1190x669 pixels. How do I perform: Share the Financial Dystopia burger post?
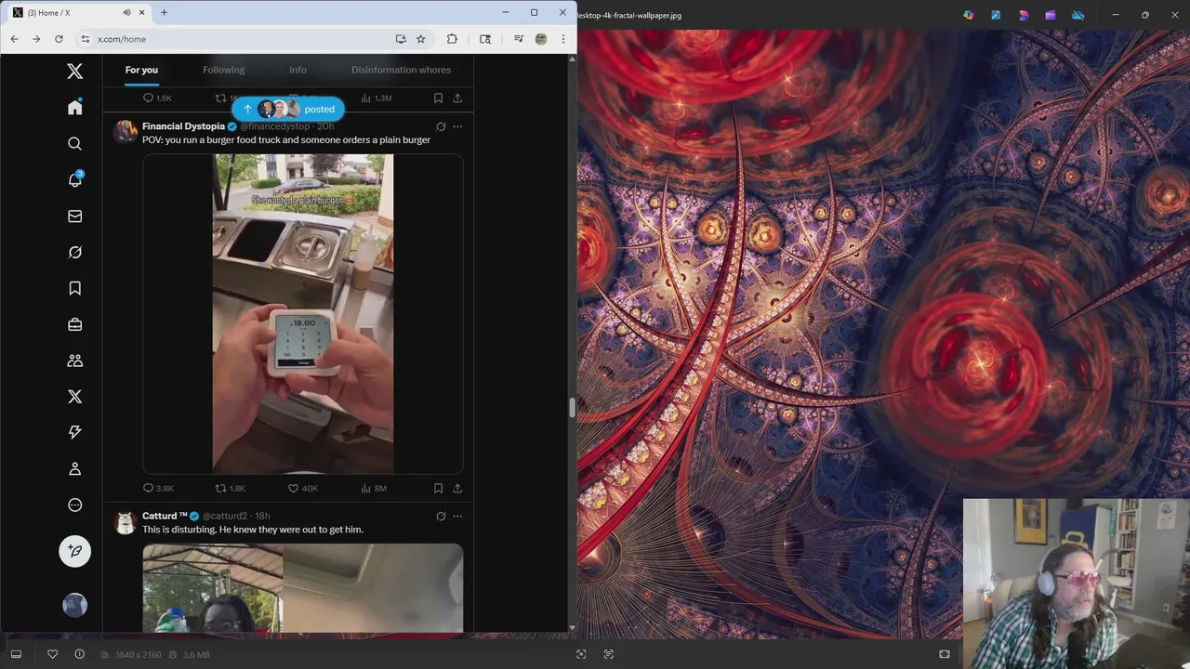[x=457, y=488]
